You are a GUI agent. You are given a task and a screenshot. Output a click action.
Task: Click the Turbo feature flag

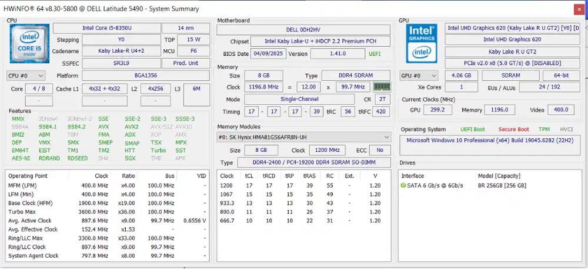tap(158, 151)
